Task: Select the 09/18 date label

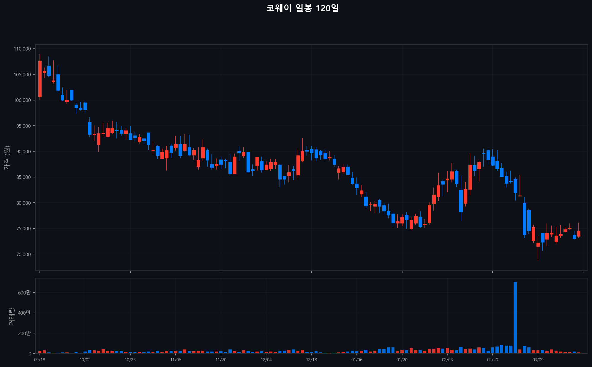Action: (40, 360)
